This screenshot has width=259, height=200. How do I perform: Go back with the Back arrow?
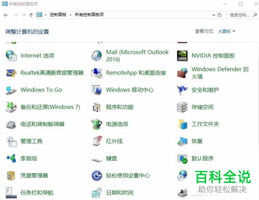click(x=6, y=15)
